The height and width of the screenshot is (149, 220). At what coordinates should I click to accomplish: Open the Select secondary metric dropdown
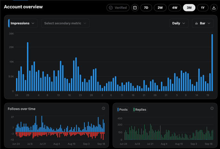point(65,23)
